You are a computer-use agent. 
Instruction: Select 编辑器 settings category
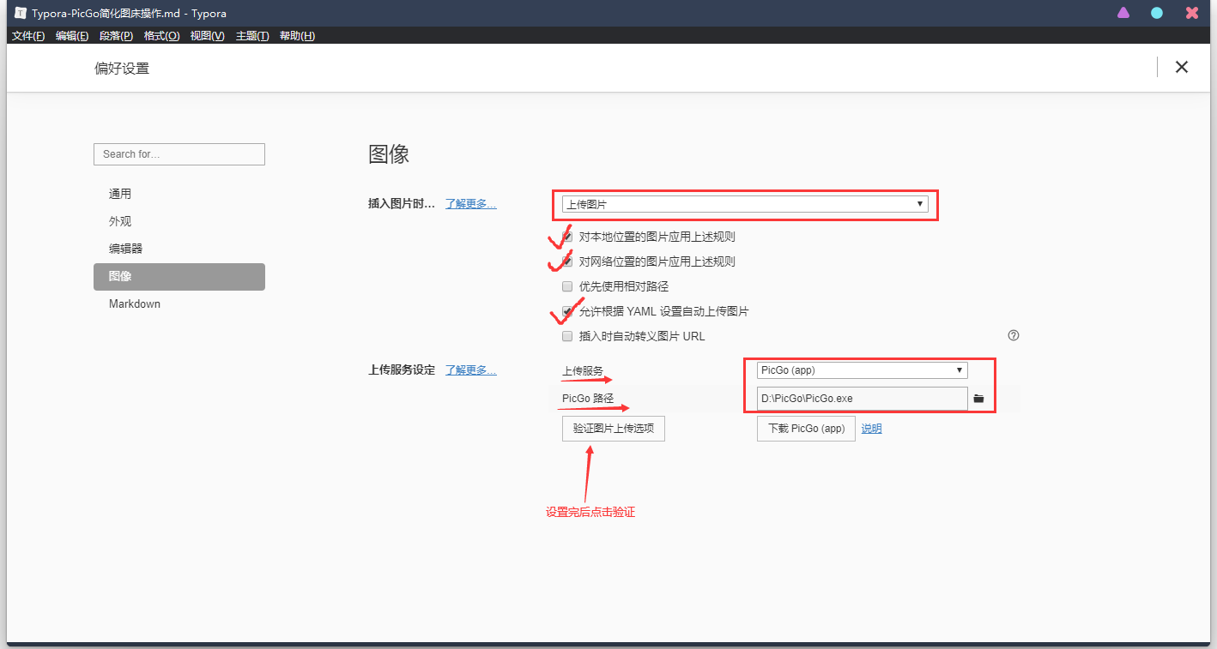179,249
